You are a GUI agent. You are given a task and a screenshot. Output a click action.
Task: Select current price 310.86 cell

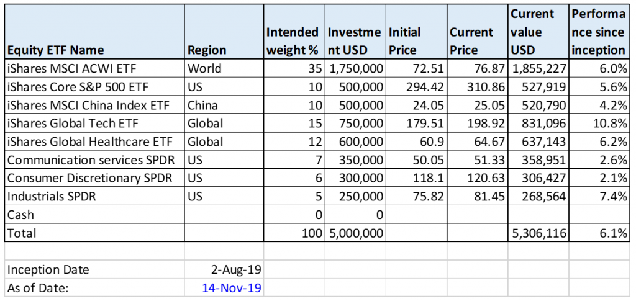pos(476,87)
